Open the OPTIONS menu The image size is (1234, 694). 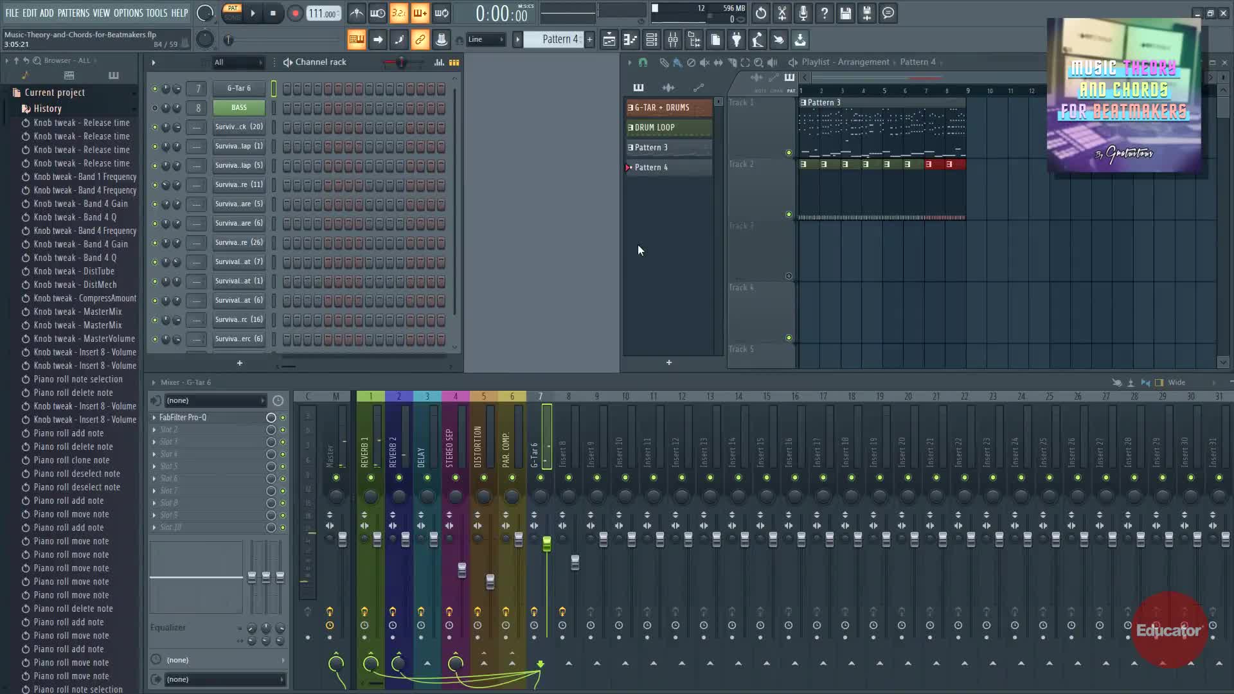[x=128, y=13]
